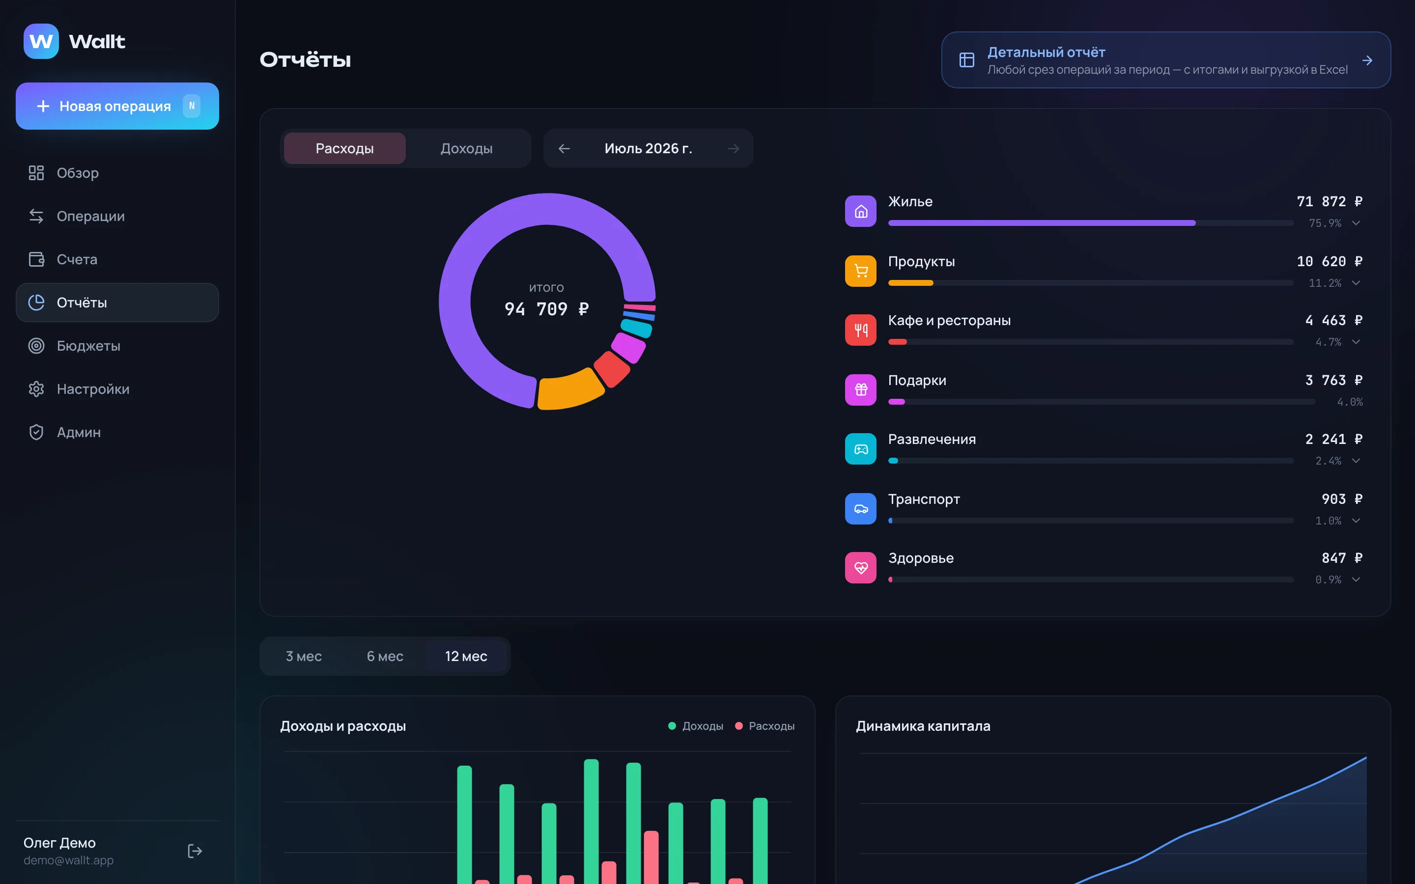The width and height of the screenshot is (1415, 884).
Task: Open the Детальный отчёт link
Action: (x=1166, y=60)
